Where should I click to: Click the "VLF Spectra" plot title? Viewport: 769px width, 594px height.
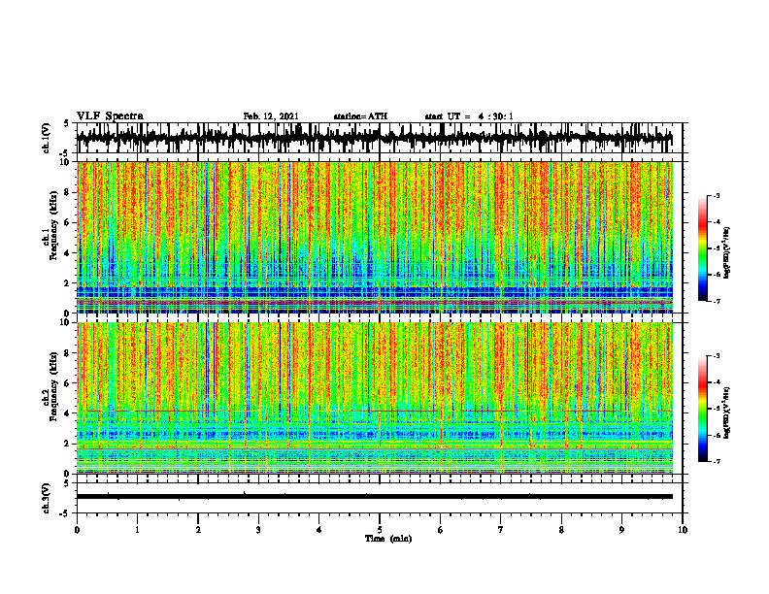[110, 116]
